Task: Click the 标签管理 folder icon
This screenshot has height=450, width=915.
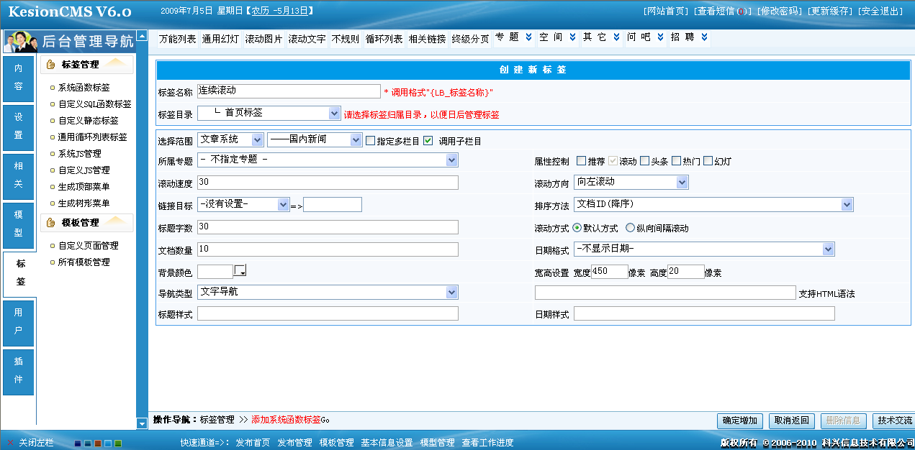Action: 49,64
